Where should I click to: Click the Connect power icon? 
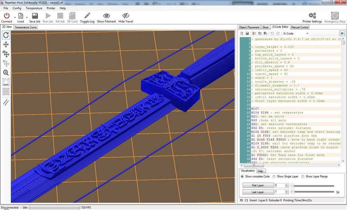(7, 16)
